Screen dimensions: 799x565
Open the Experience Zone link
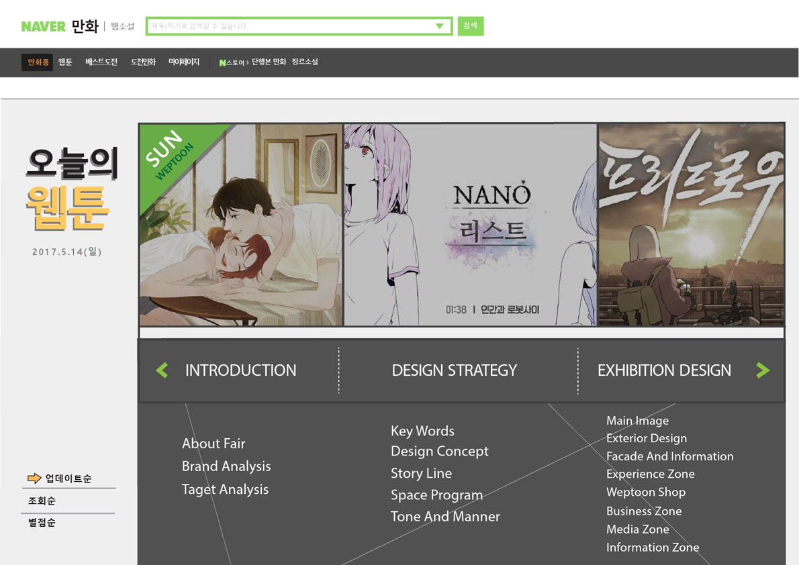point(651,474)
